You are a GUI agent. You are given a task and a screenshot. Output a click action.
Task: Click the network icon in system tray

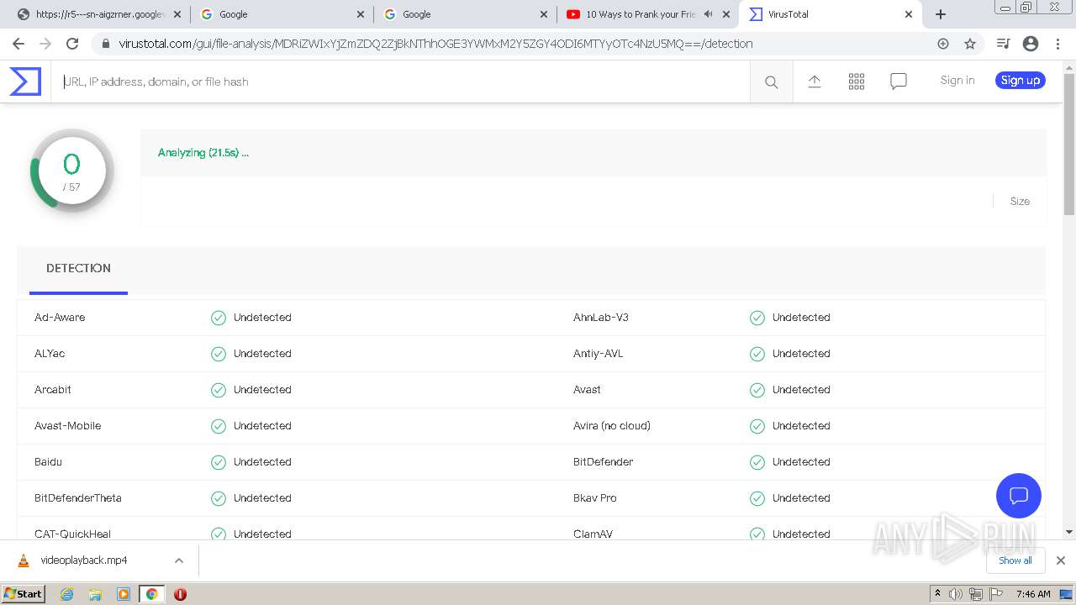pos(976,594)
